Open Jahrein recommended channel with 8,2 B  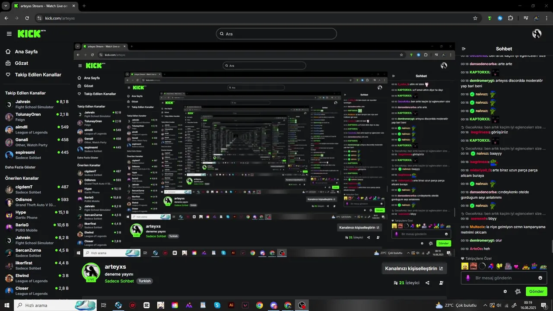pyautogui.click(x=37, y=240)
